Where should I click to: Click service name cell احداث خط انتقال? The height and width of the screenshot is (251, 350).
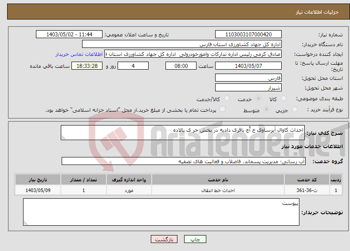(218, 190)
